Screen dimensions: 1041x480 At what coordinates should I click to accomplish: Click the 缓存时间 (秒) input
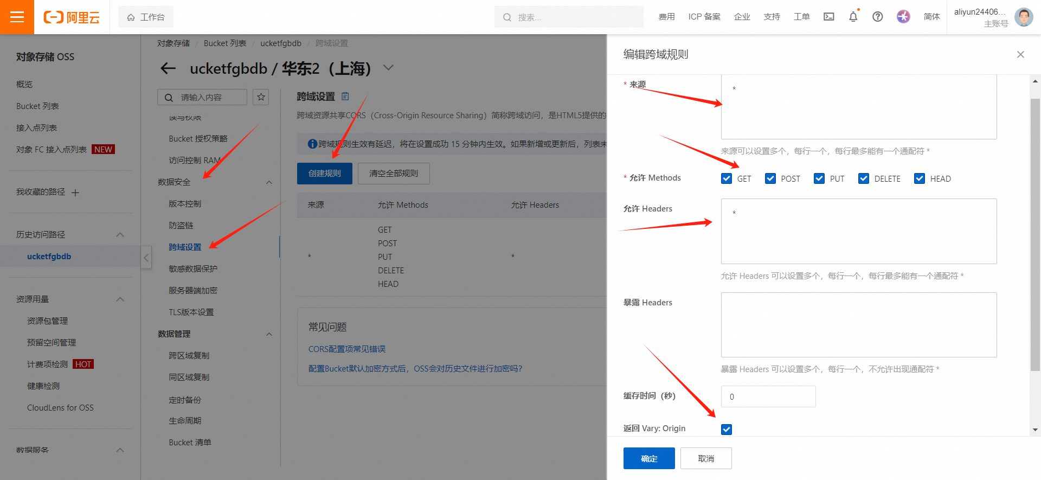pos(768,396)
